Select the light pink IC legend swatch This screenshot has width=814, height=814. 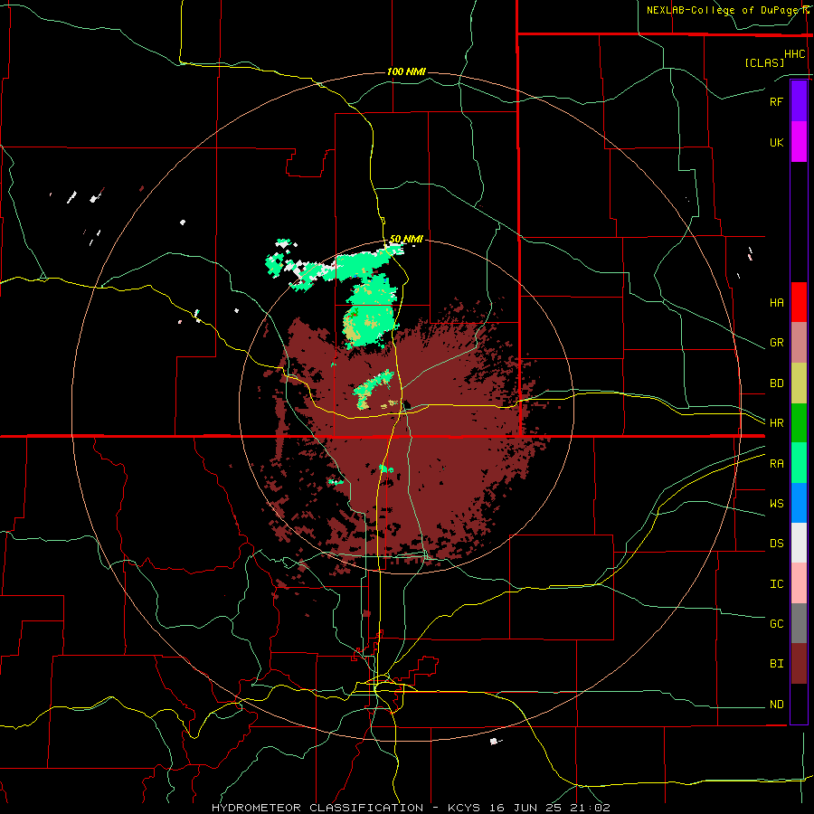pyautogui.click(x=799, y=583)
